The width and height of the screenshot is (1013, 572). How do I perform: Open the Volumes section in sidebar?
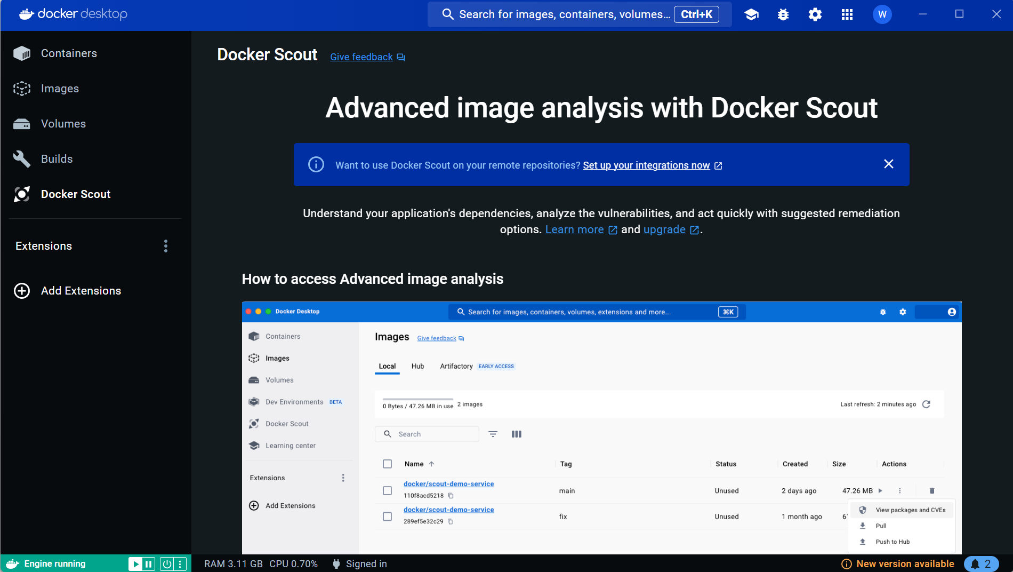(x=96, y=124)
